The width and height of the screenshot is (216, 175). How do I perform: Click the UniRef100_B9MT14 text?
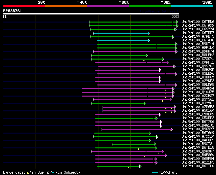[198, 44]
